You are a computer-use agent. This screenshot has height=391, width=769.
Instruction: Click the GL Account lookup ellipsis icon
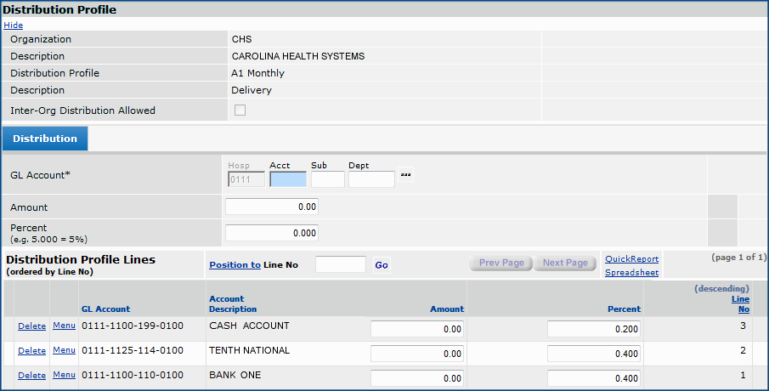[406, 176]
